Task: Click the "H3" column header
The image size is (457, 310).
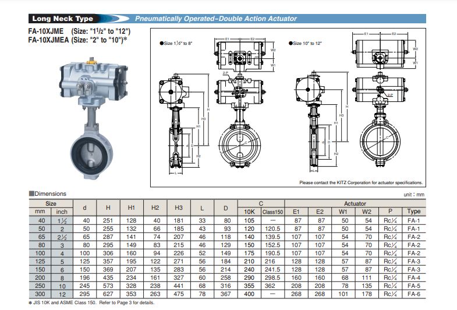Action: pos(178,207)
